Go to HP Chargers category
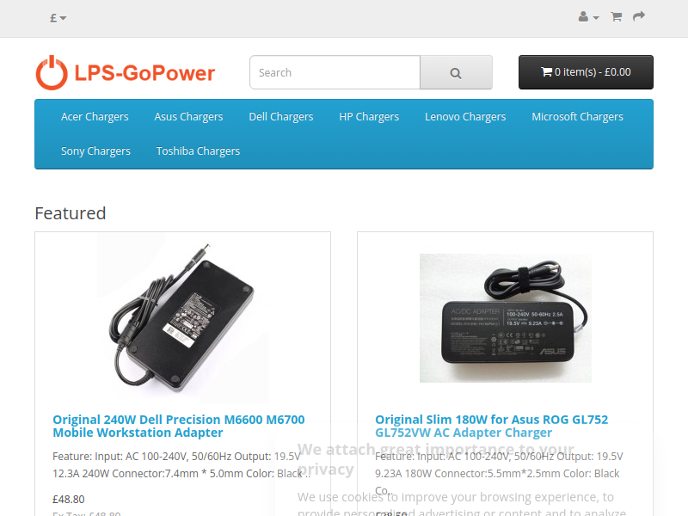The height and width of the screenshot is (516, 688). click(369, 117)
